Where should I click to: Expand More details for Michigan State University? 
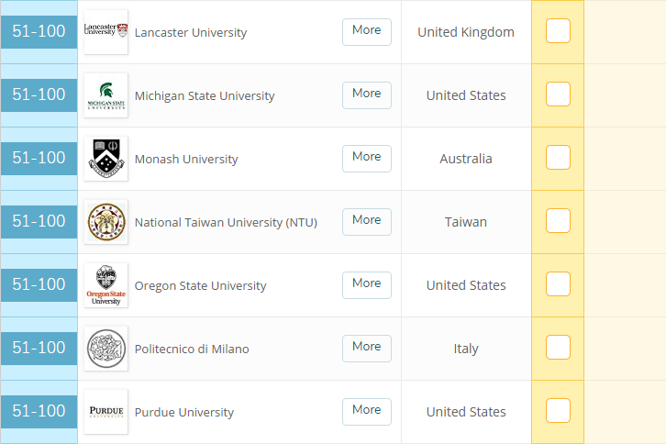point(366,94)
